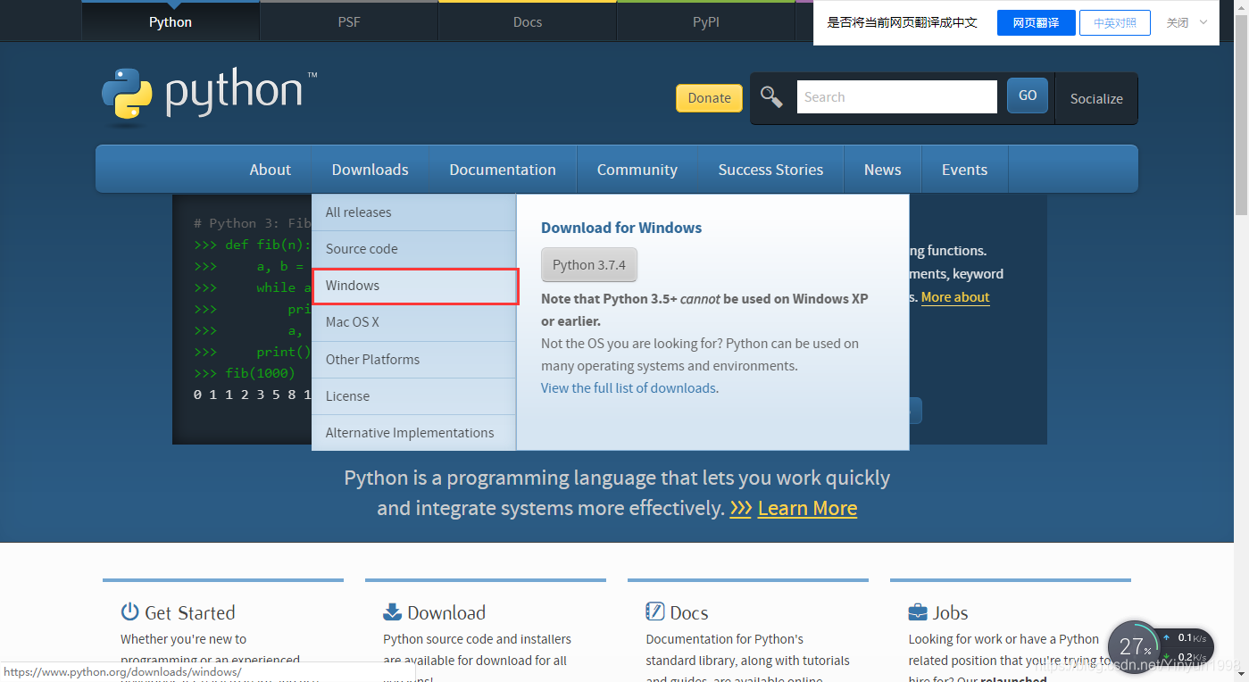
Task: Open the Downloads menu
Action: click(371, 170)
